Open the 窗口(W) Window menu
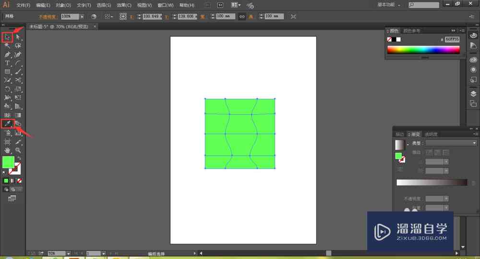 click(165, 5)
